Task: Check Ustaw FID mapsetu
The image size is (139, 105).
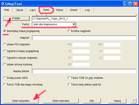Action: click(5, 44)
